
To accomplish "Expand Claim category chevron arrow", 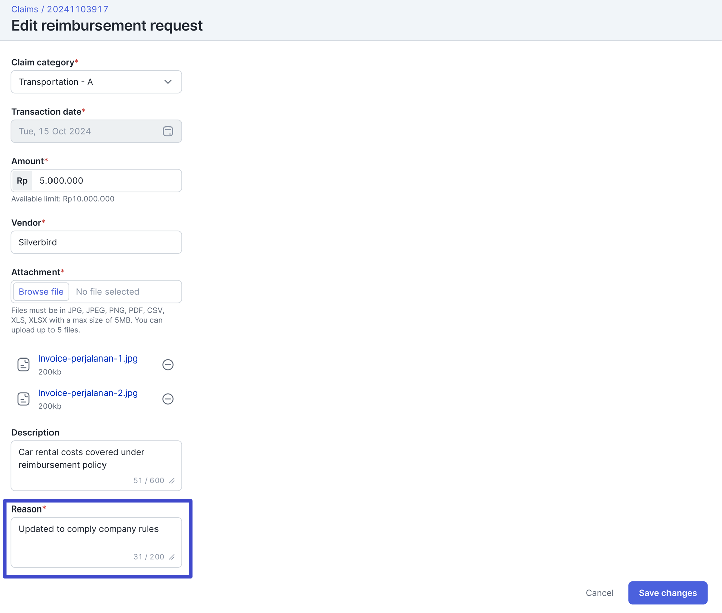I will (x=168, y=82).
